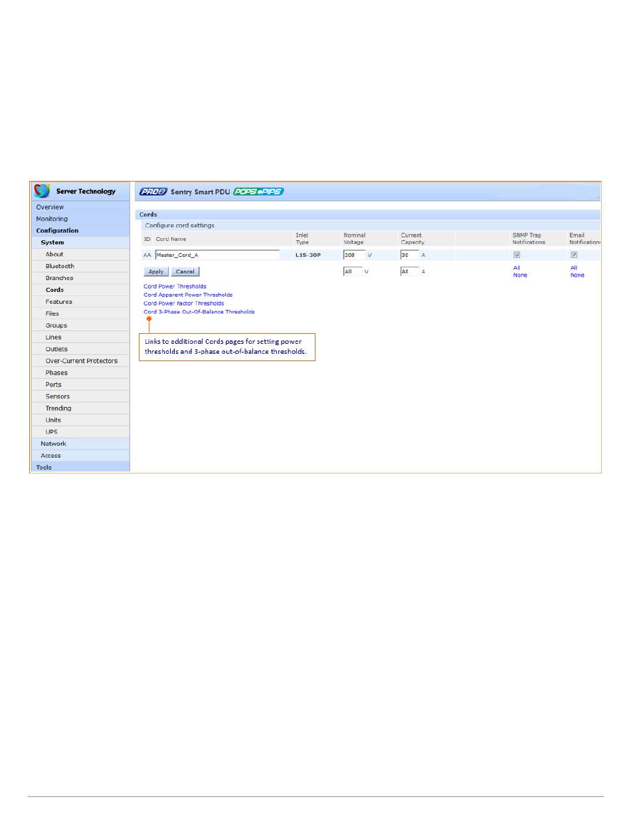Click the Cancel button
This screenshot has width=631, height=834.
(x=185, y=271)
